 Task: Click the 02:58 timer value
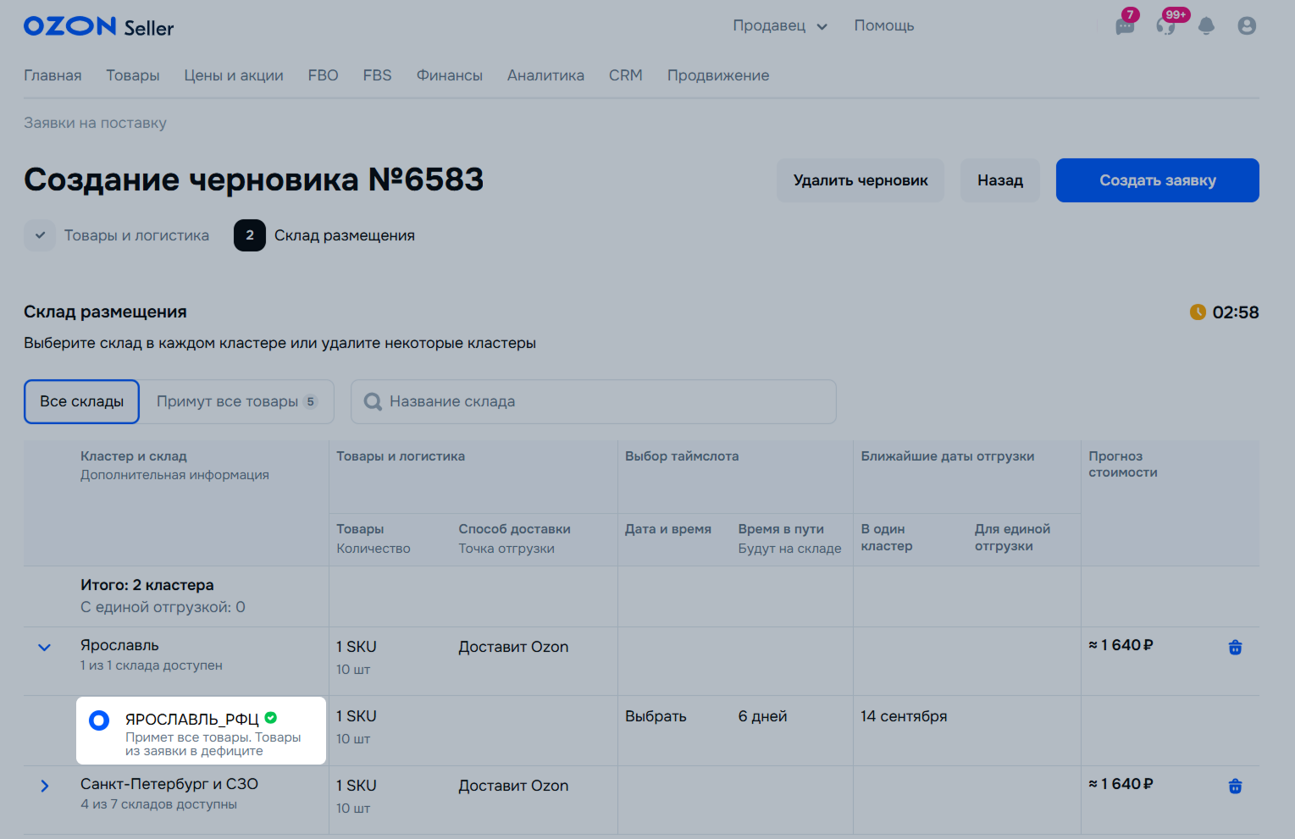tap(1236, 312)
